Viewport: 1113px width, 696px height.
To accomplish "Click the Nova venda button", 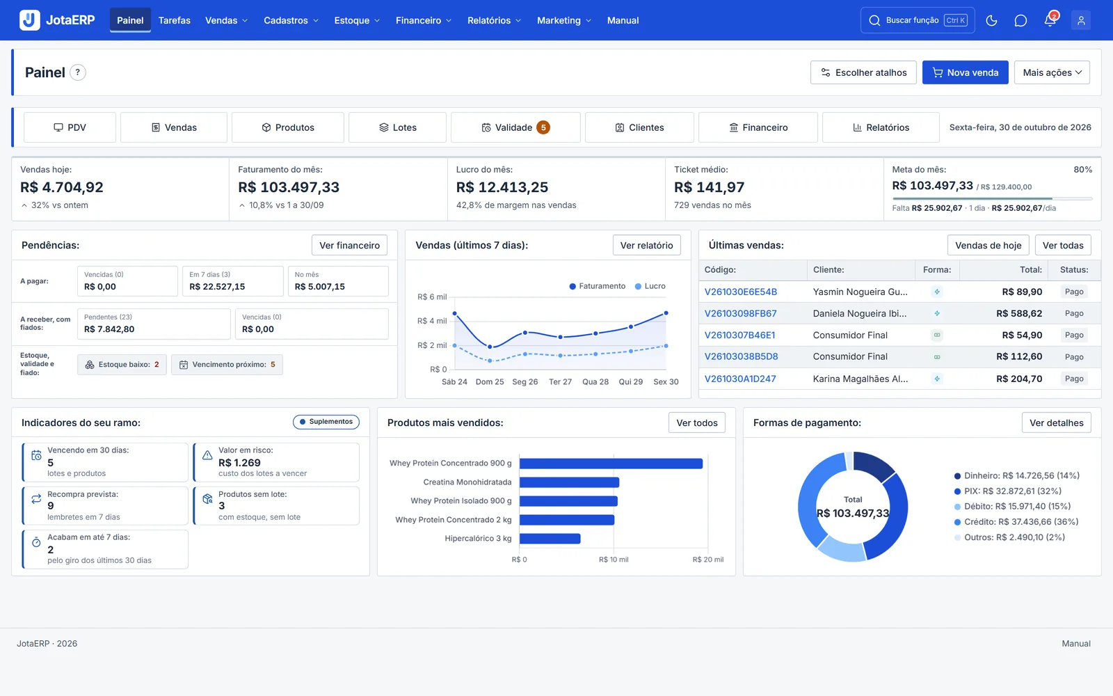I will pos(966,72).
